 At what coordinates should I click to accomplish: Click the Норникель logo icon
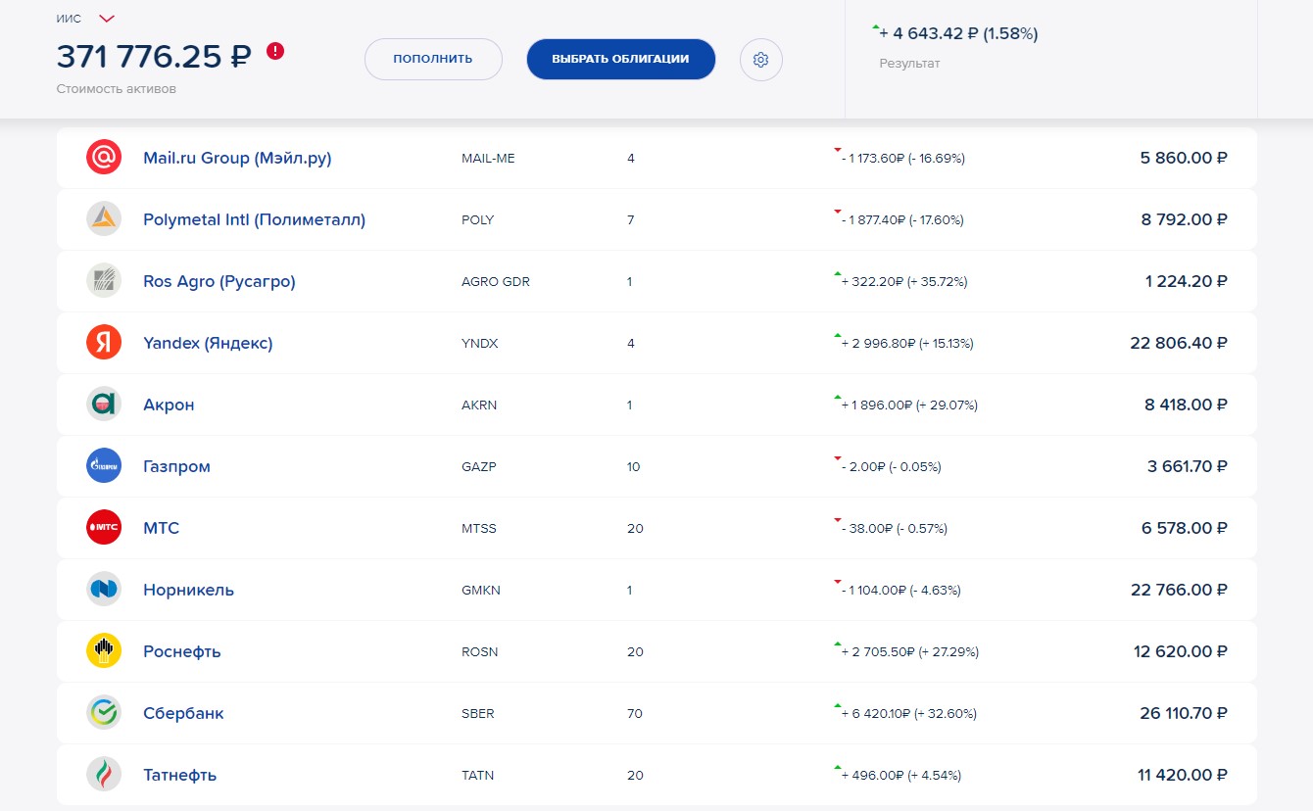tap(104, 590)
